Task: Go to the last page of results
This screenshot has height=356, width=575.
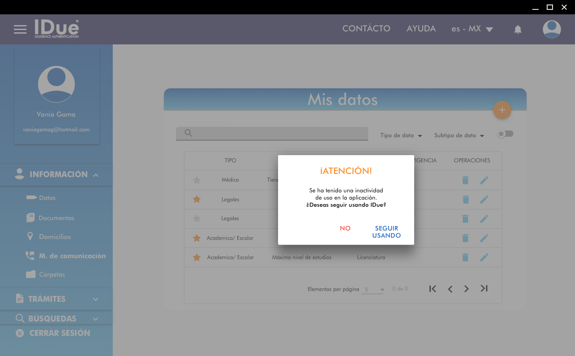Action: pos(484,289)
